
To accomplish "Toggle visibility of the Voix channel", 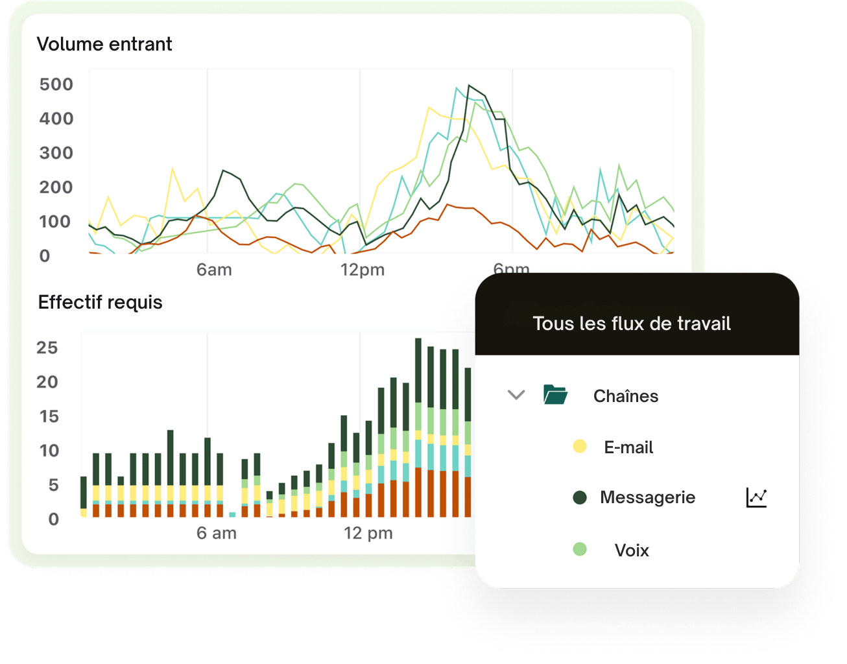I will point(630,550).
